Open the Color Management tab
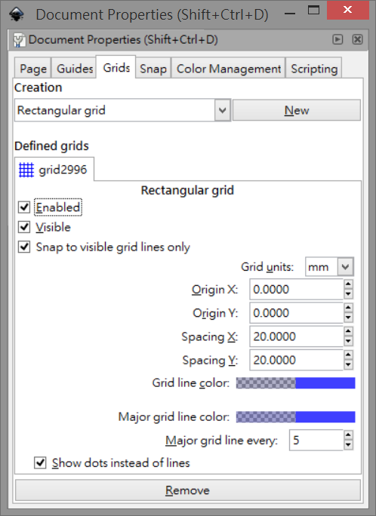The height and width of the screenshot is (516, 376). (229, 69)
